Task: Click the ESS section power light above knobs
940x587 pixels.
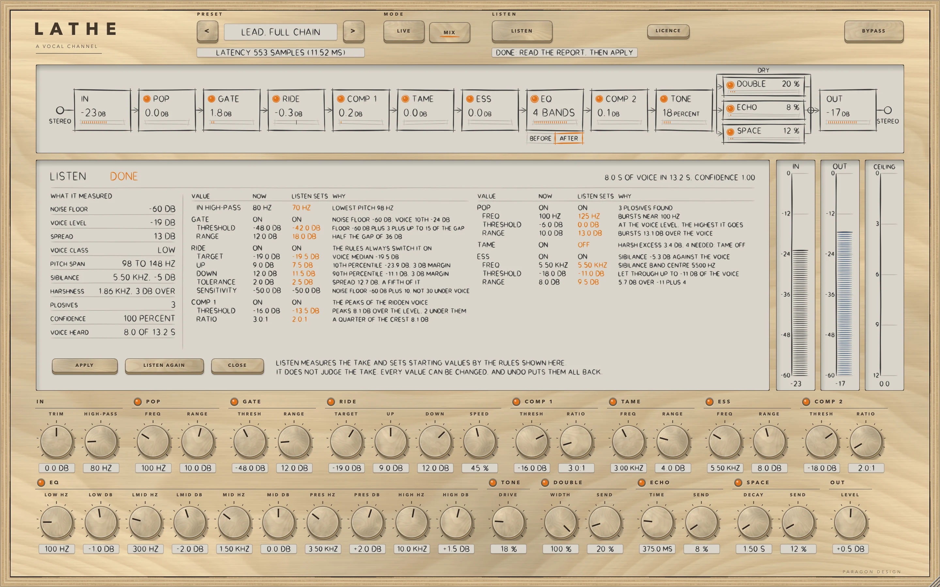Action: coord(710,402)
